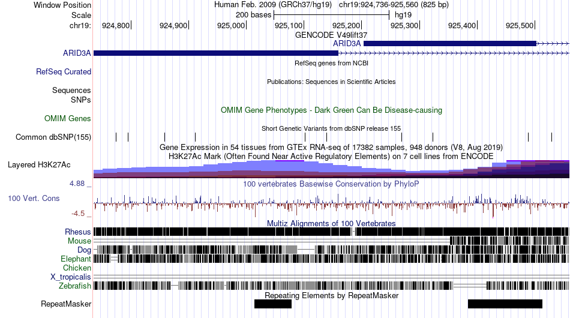Click the Elephant alignment row label

(x=76, y=259)
